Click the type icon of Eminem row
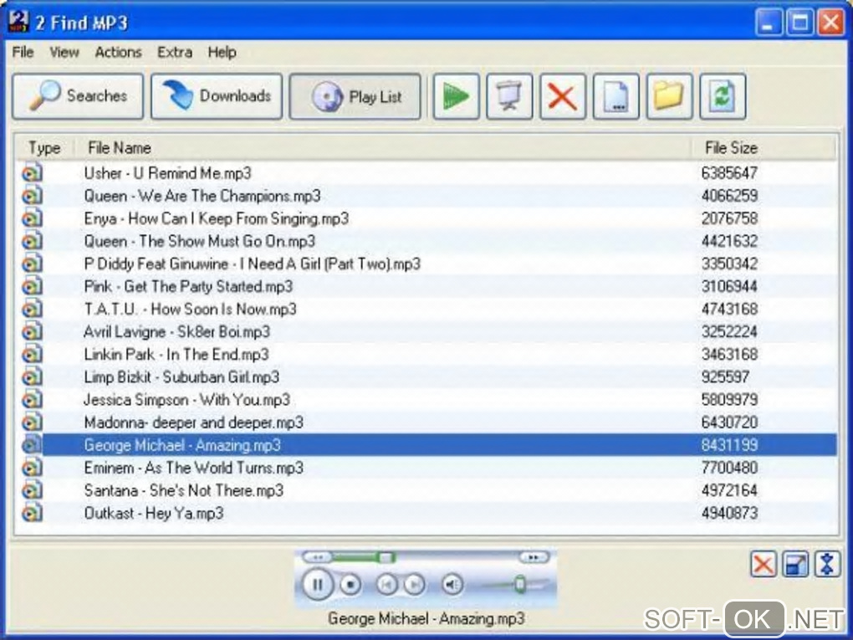The height and width of the screenshot is (640, 853). click(x=32, y=468)
